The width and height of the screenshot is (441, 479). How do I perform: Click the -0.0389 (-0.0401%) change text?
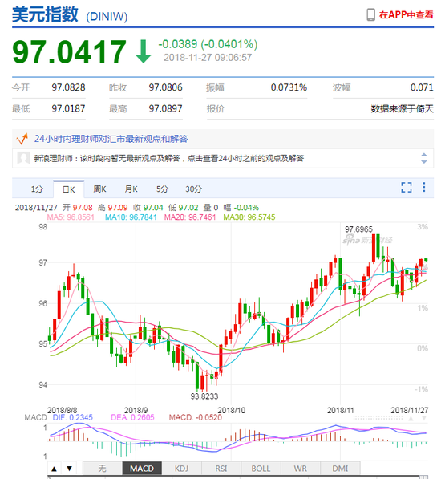pyautogui.click(x=208, y=44)
